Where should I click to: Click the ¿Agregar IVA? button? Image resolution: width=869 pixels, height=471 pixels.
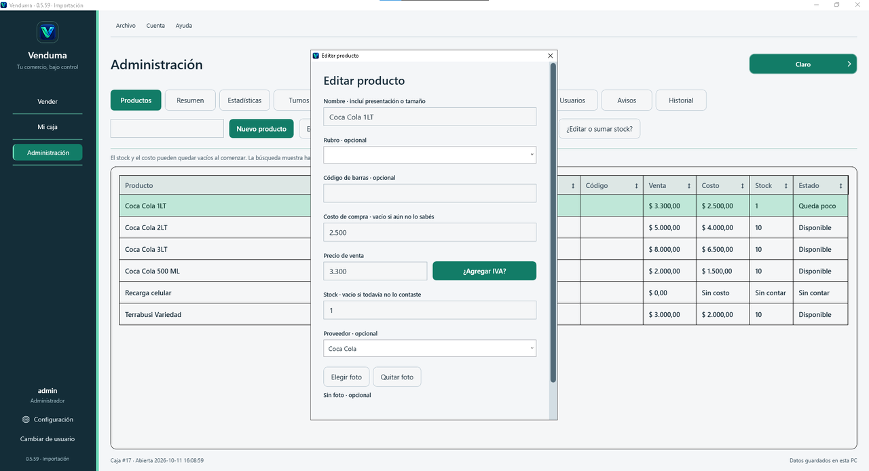[x=484, y=271]
